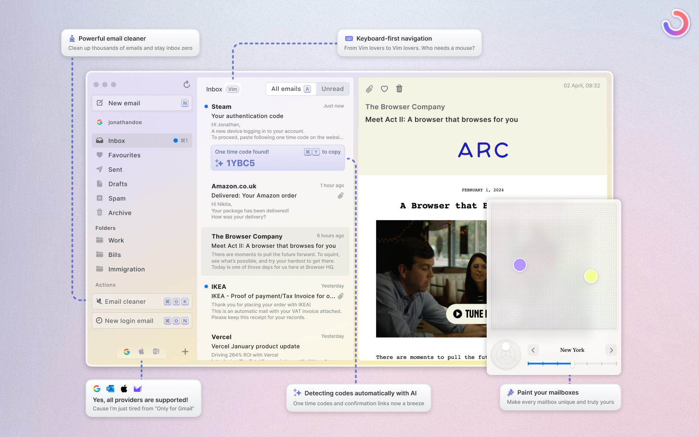Image resolution: width=699 pixels, height=437 pixels.
Task: Launch the Email cleaner action
Action: pos(142,302)
